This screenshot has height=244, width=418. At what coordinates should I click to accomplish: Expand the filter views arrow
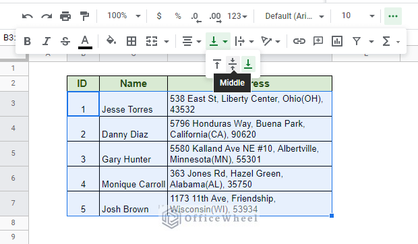[371, 42]
